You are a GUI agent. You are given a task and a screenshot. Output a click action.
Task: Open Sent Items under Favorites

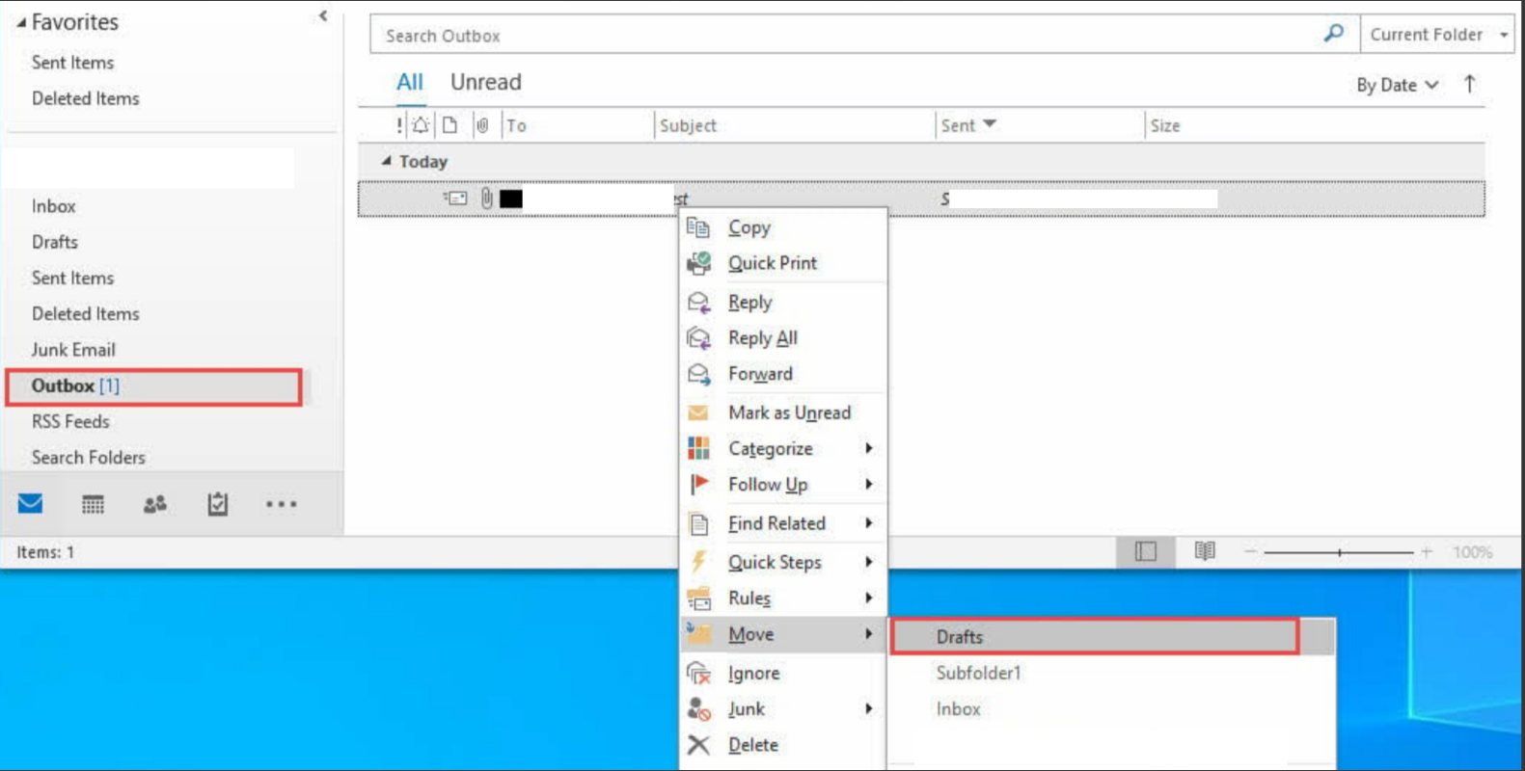coord(72,63)
